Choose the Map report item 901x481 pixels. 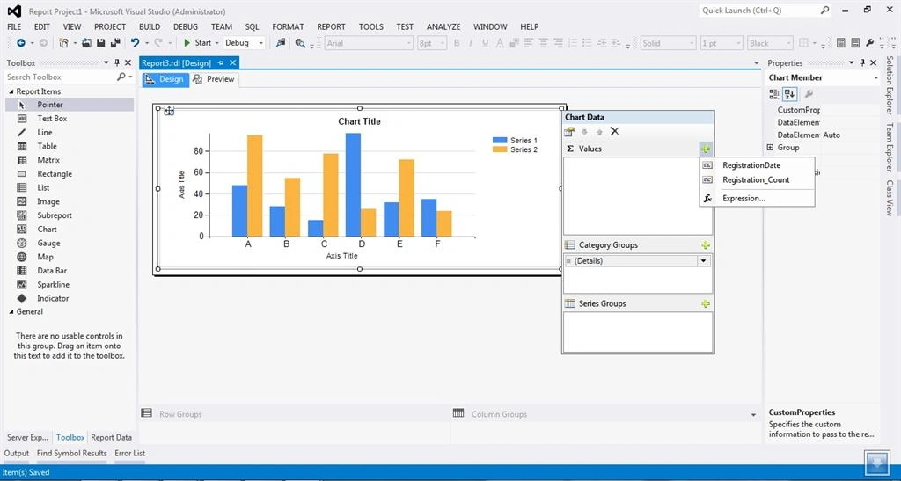46,257
